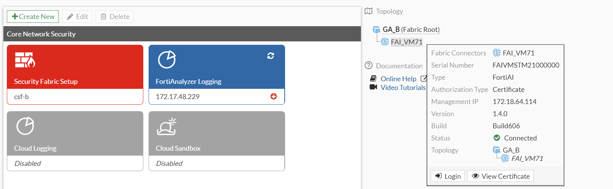Click the Documentation help question icon
The image size is (613, 189).
point(368,65)
